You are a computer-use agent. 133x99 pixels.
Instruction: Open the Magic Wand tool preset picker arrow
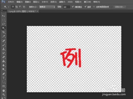[x=9, y=7]
